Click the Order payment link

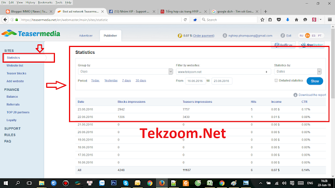pyautogui.click(x=204, y=36)
